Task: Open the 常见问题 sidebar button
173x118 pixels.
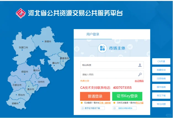Action: [161, 104]
